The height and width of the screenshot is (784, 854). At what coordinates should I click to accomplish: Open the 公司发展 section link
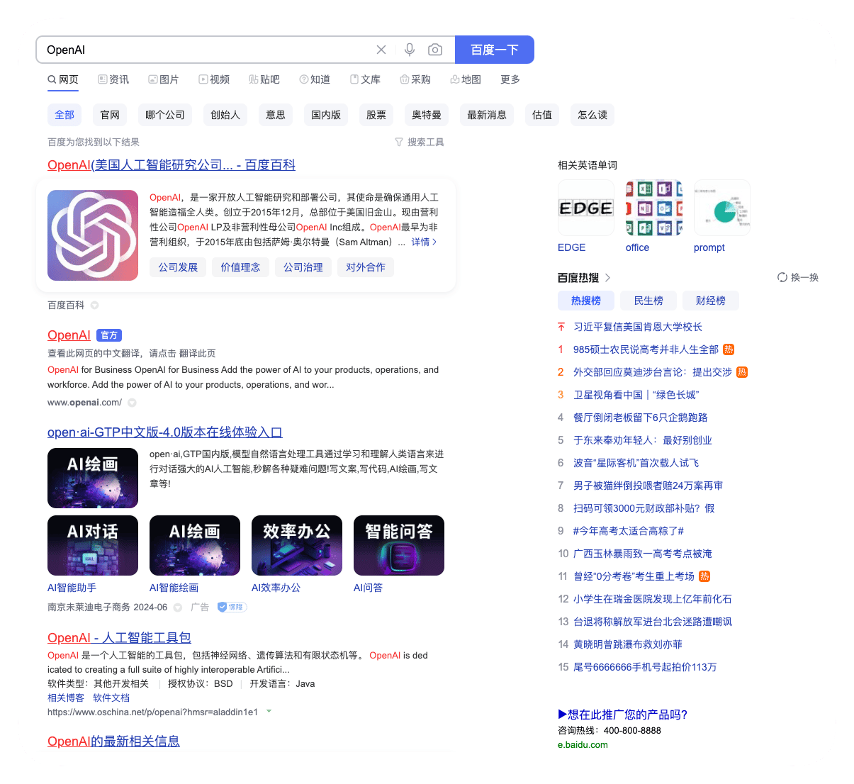178,267
